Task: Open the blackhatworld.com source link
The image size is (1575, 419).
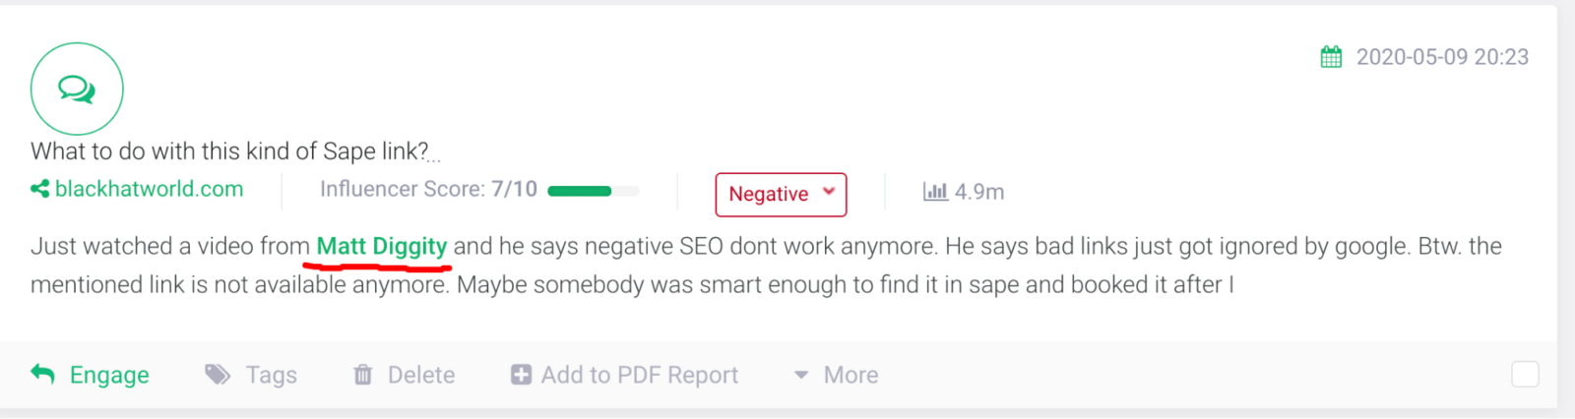Action: pos(150,189)
